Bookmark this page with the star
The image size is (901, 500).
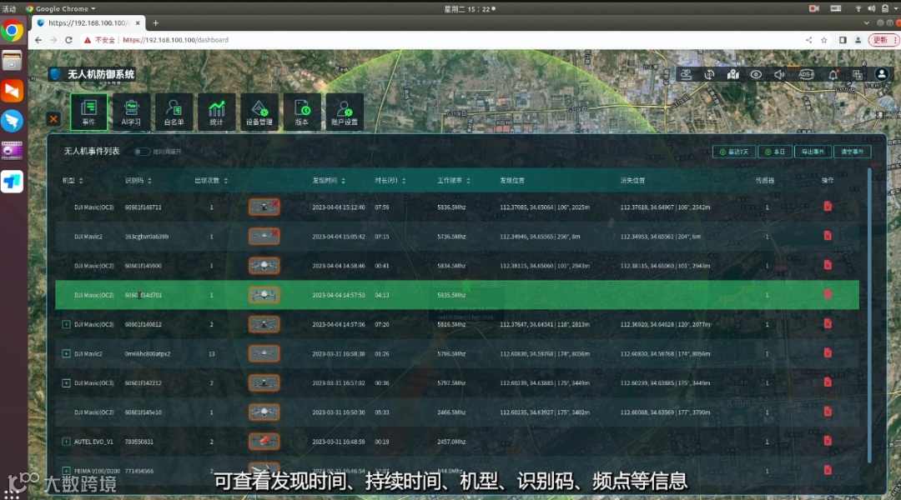(824, 40)
